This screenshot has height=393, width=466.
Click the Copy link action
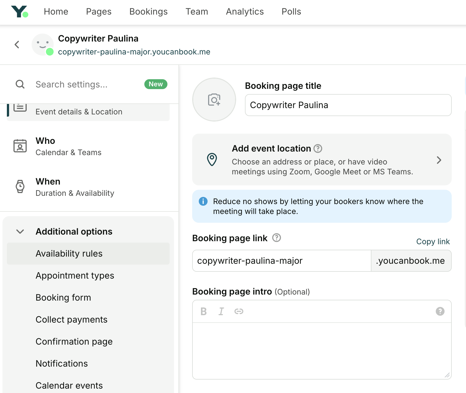[x=433, y=241]
